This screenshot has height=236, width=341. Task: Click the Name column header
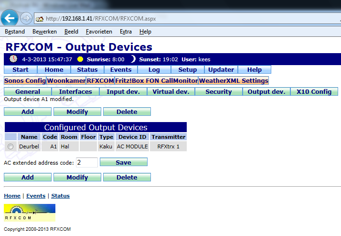(29, 137)
